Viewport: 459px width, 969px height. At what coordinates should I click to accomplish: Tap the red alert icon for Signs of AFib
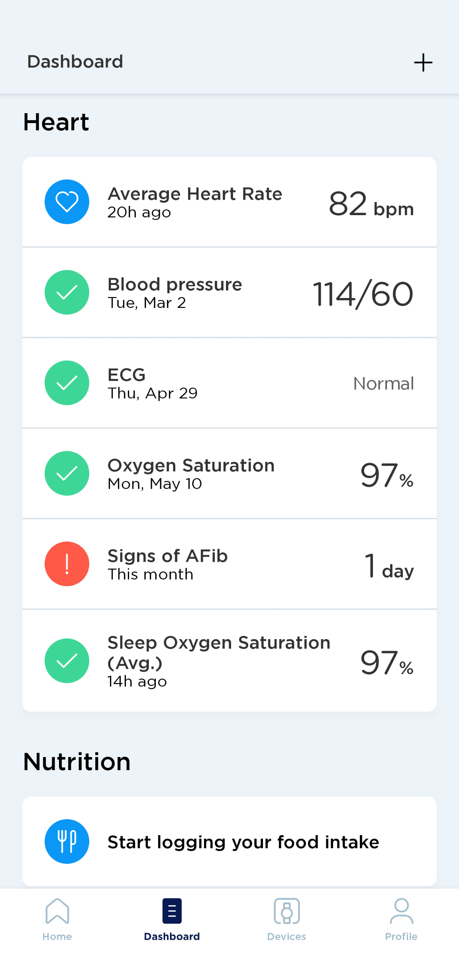tap(67, 564)
